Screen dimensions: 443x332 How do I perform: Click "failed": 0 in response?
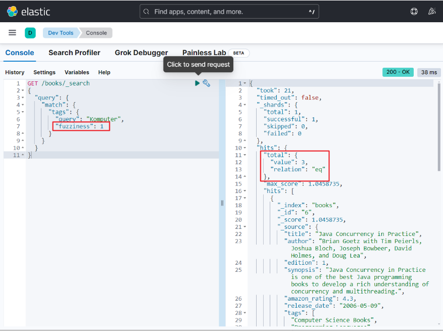click(282, 133)
